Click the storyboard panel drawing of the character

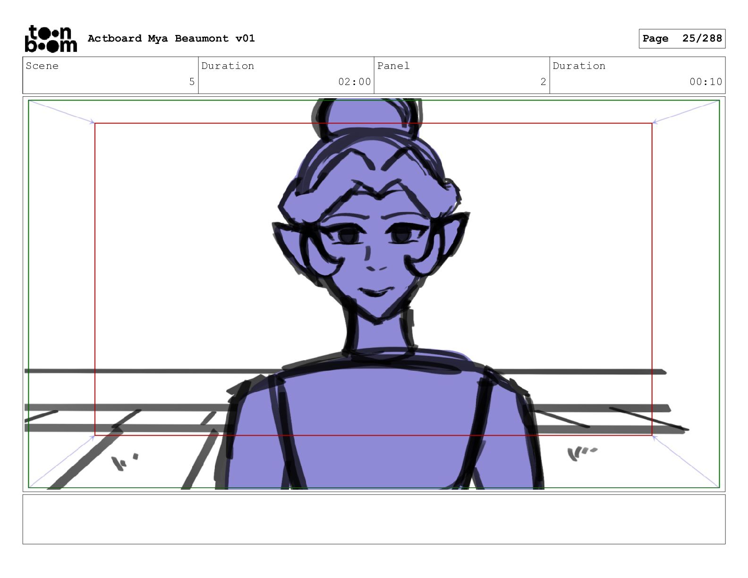click(374, 294)
